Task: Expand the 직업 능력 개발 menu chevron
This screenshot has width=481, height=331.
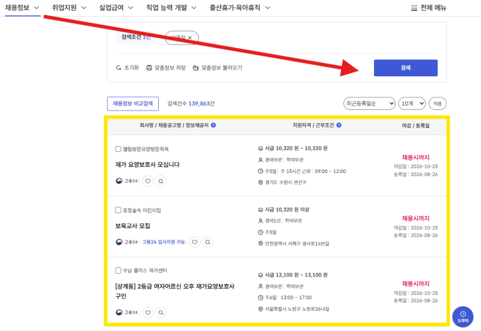Action: [194, 8]
